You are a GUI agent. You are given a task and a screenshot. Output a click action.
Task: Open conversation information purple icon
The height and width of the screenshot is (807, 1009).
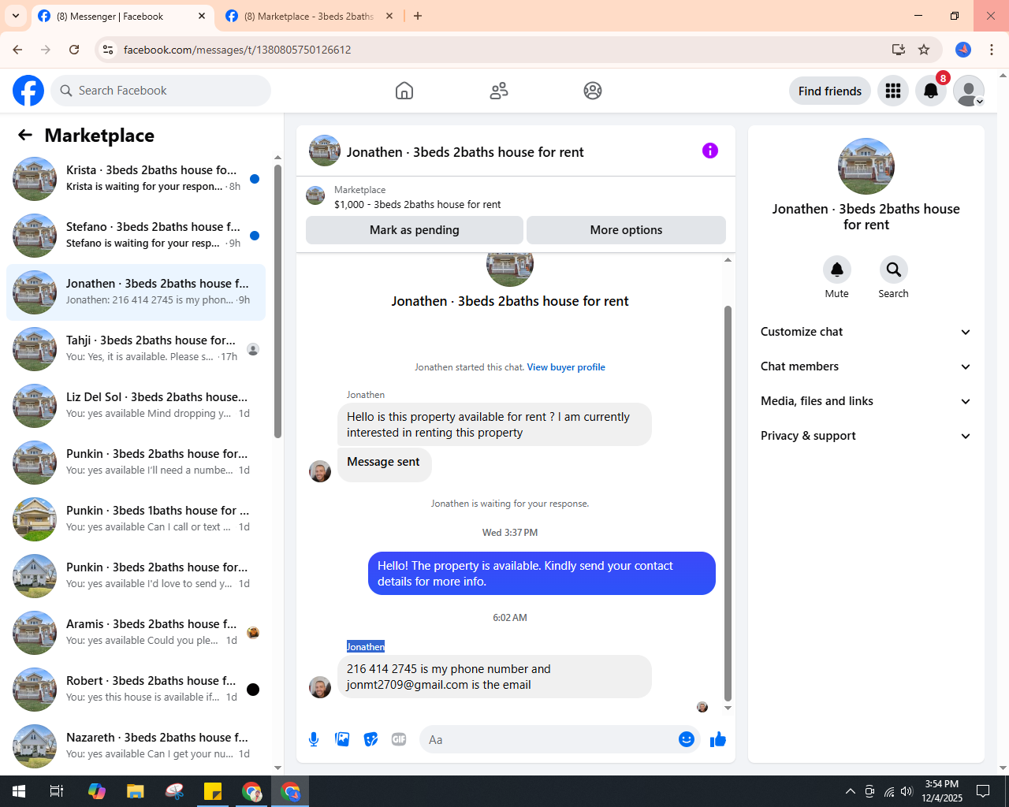tap(710, 151)
